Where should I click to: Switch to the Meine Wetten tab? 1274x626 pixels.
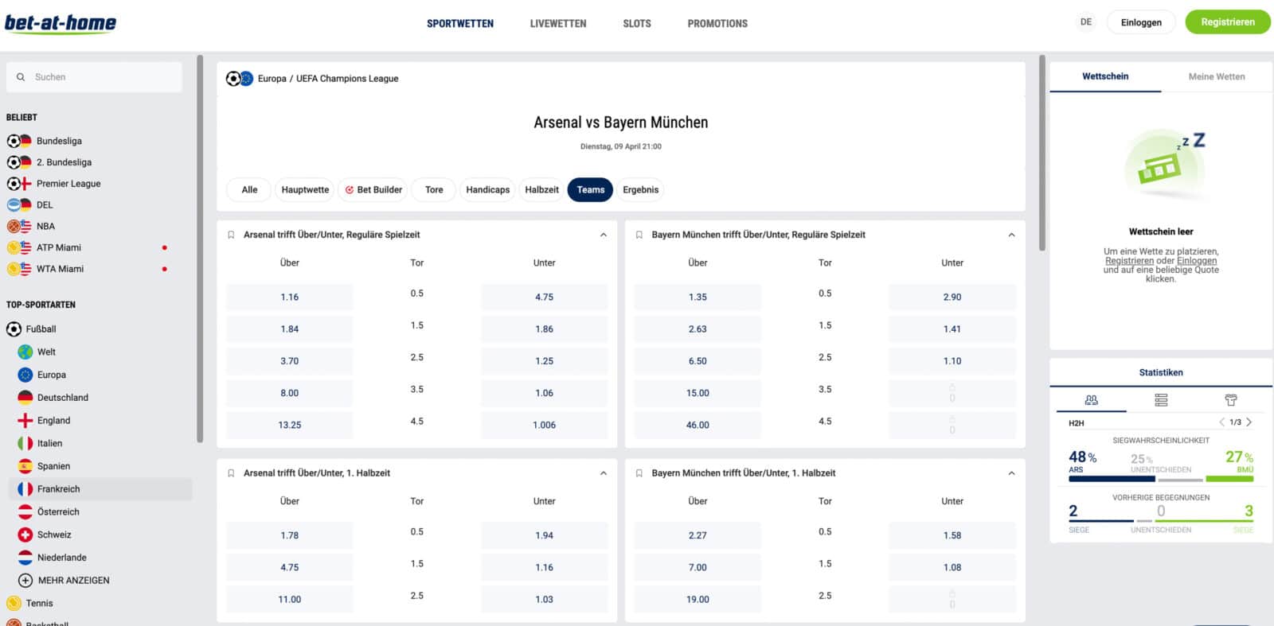[x=1217, y=76]
